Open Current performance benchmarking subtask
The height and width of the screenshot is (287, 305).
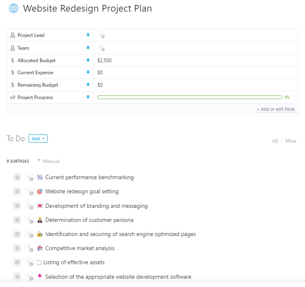tap(90, 177)
